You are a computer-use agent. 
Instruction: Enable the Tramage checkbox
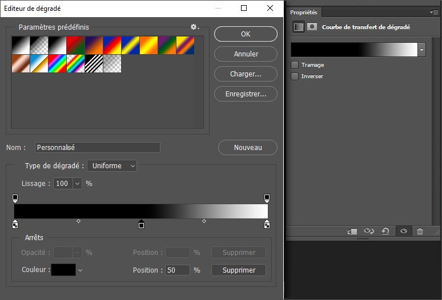295,65
